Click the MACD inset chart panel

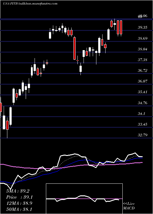click(x=84, y=199)
